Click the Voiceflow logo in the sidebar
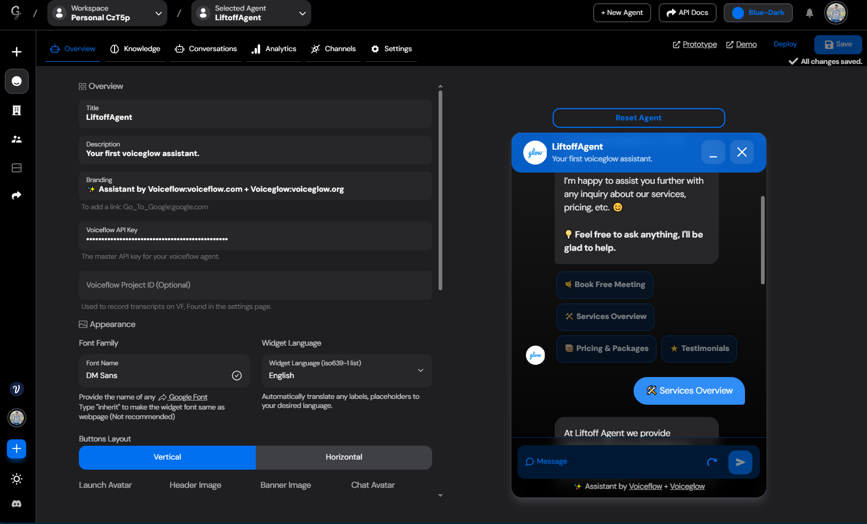The width and height of the screenshot is (867, 524). point(17,389)
